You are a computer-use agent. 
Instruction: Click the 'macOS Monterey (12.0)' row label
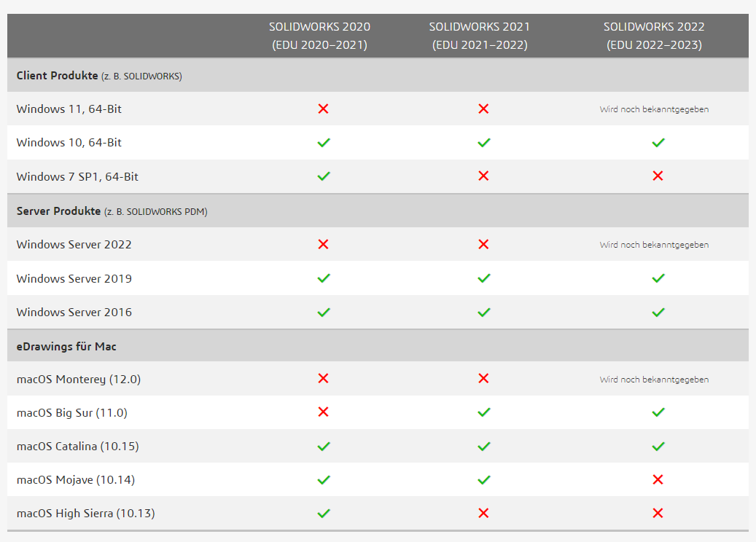[x=79, y=379]
